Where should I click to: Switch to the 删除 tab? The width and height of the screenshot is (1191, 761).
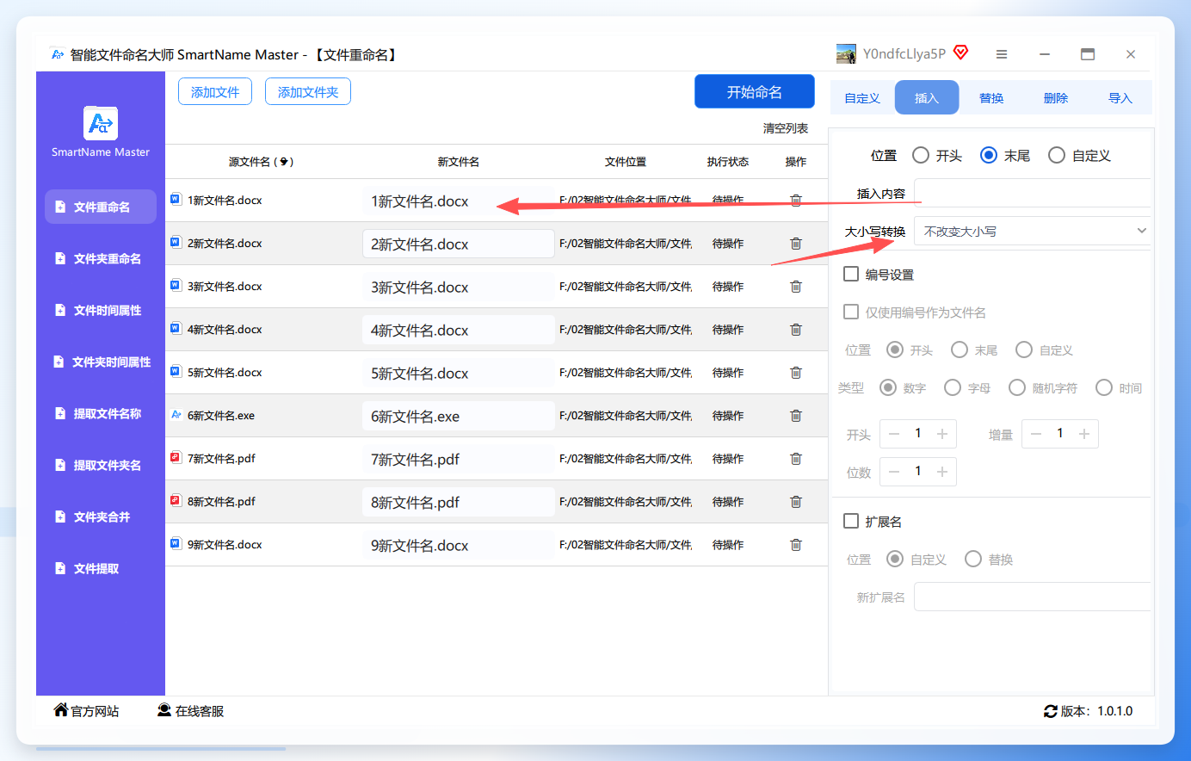click(x=1056, y=98)
